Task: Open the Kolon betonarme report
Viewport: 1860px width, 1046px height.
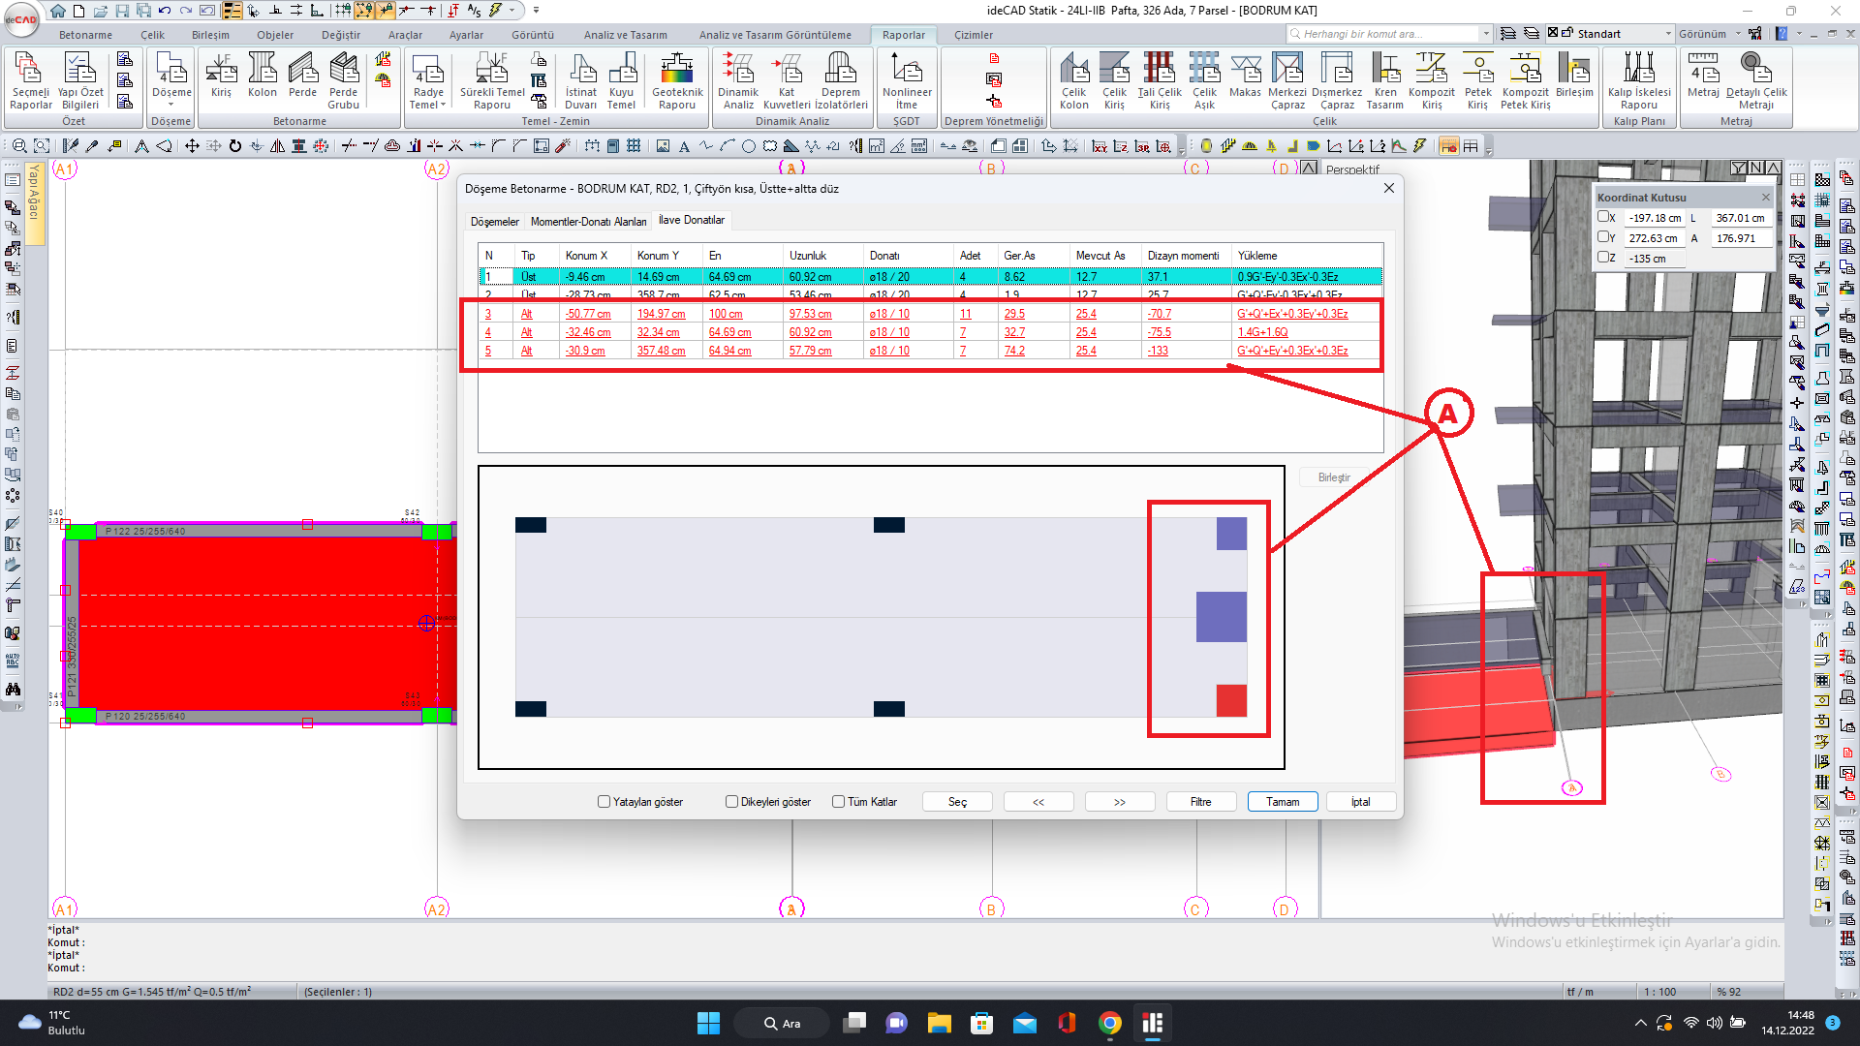Action: coord(262,76)
